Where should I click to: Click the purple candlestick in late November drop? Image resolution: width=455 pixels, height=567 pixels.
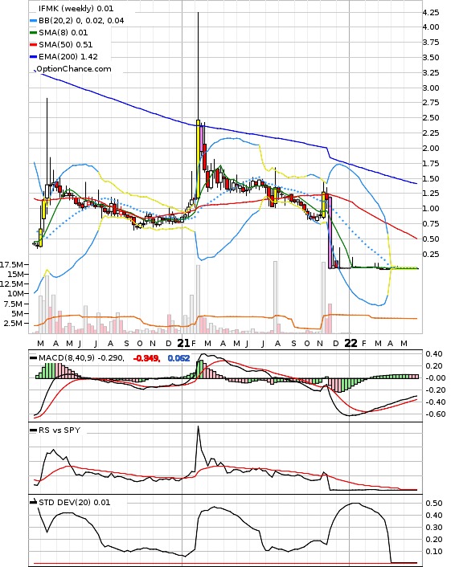click(330, 232)
